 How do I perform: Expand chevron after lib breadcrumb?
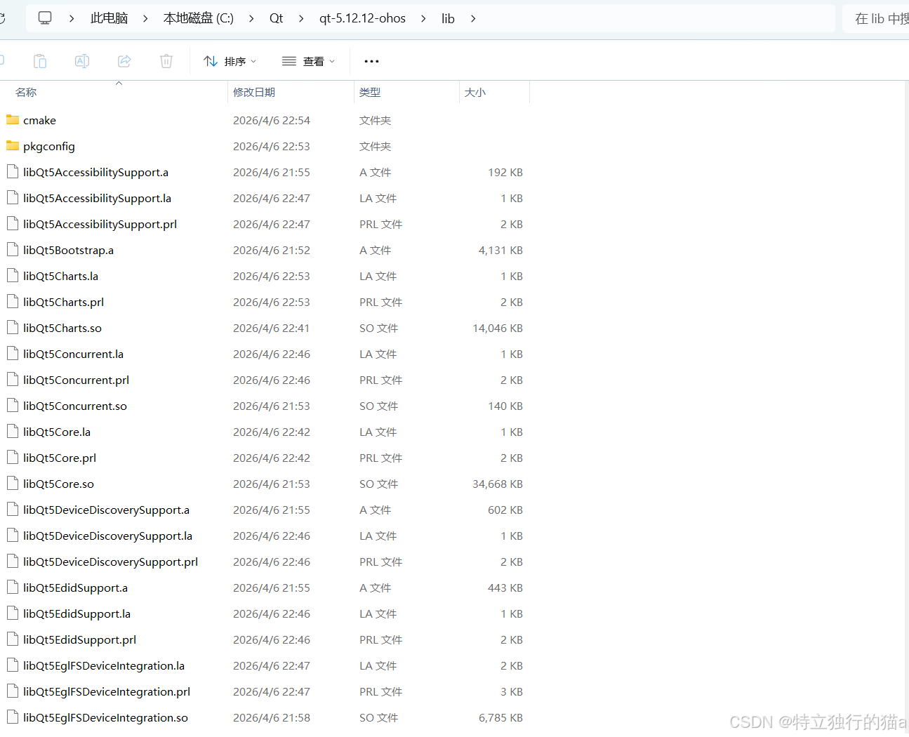(x=473, y=18)
